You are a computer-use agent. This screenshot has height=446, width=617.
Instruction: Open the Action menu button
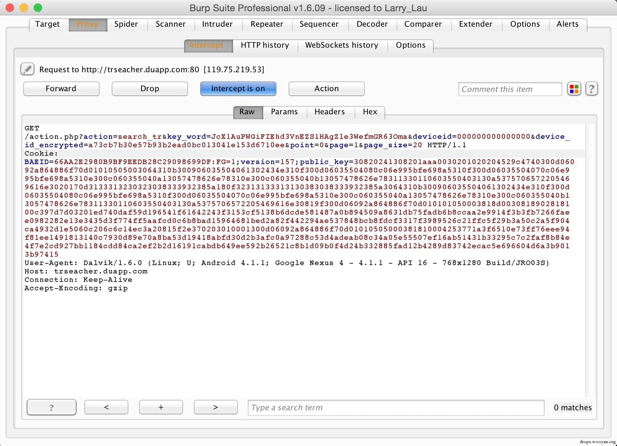pyautogui.click(x=327, y=89)
